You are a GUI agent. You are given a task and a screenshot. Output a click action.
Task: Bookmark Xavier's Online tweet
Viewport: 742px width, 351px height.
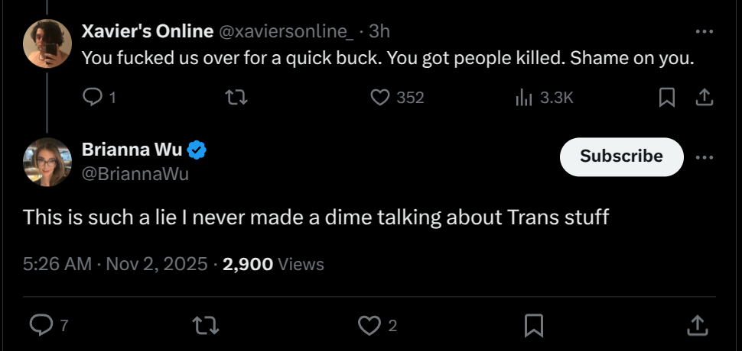pyautogui.click(x=667, y=98)
